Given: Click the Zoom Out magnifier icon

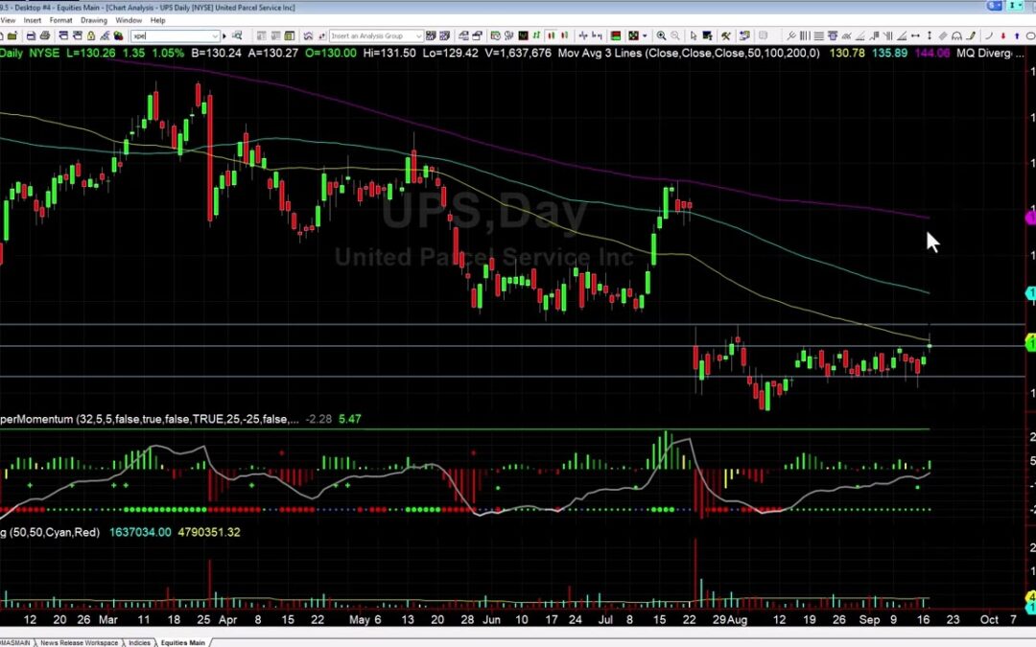Looking at the screenshot, I should [675, 35].
